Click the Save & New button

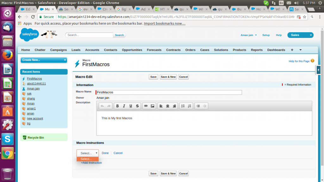[168, 76]
